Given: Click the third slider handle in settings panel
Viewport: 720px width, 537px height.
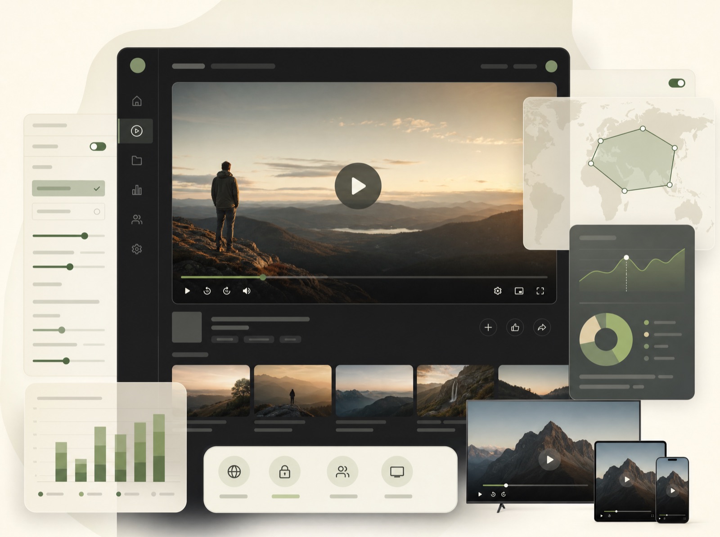Looking at the screenshot, I should point(62,330).
